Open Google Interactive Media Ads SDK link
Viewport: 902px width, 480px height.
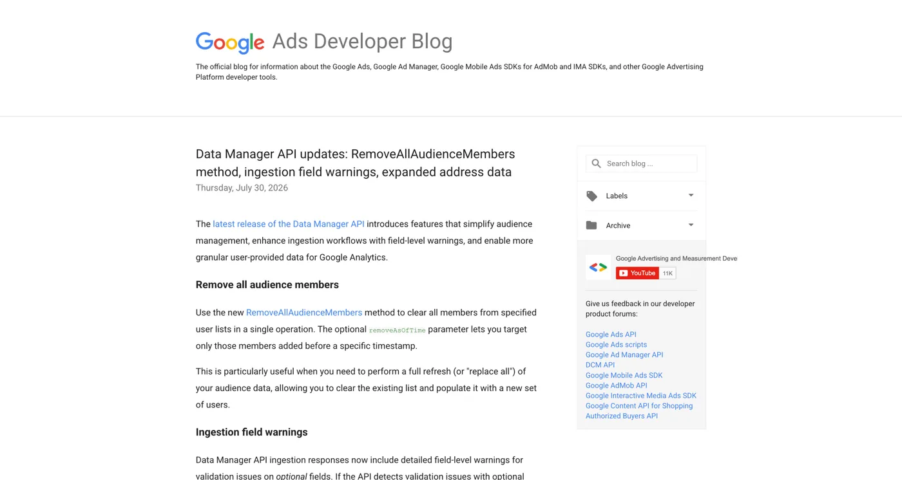point(641,396)
